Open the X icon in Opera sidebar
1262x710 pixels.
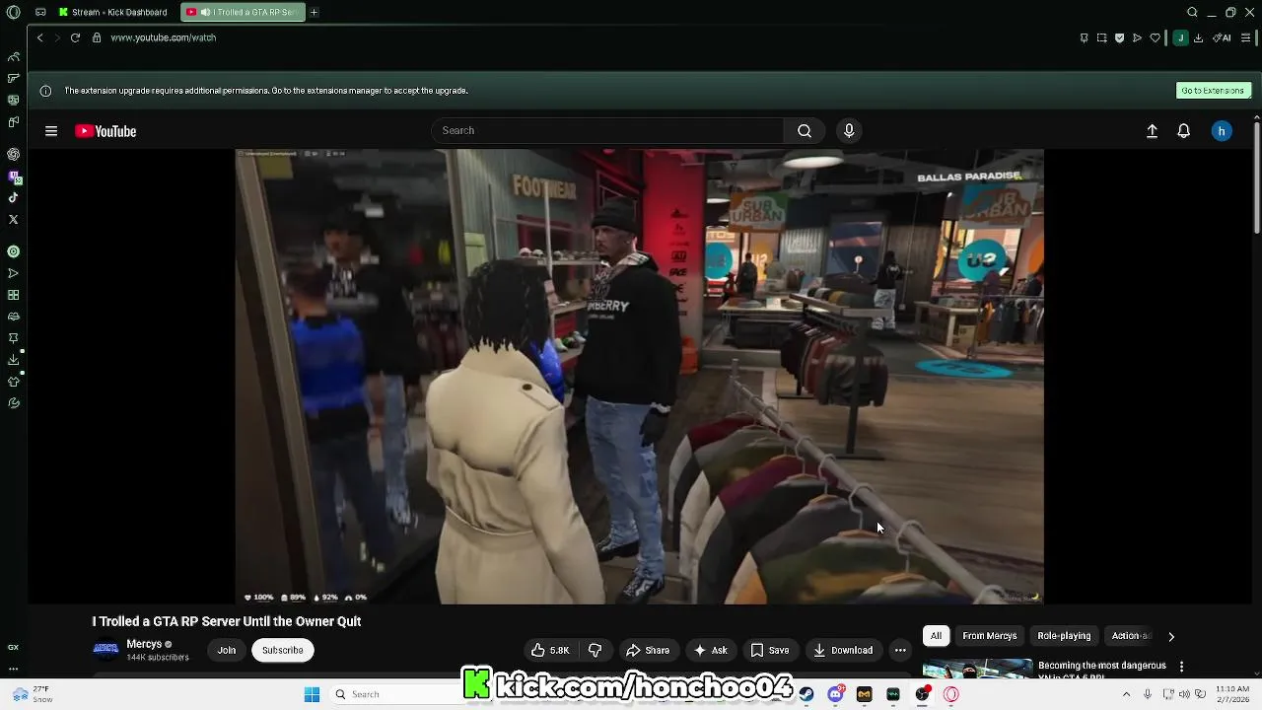[14, 220]
